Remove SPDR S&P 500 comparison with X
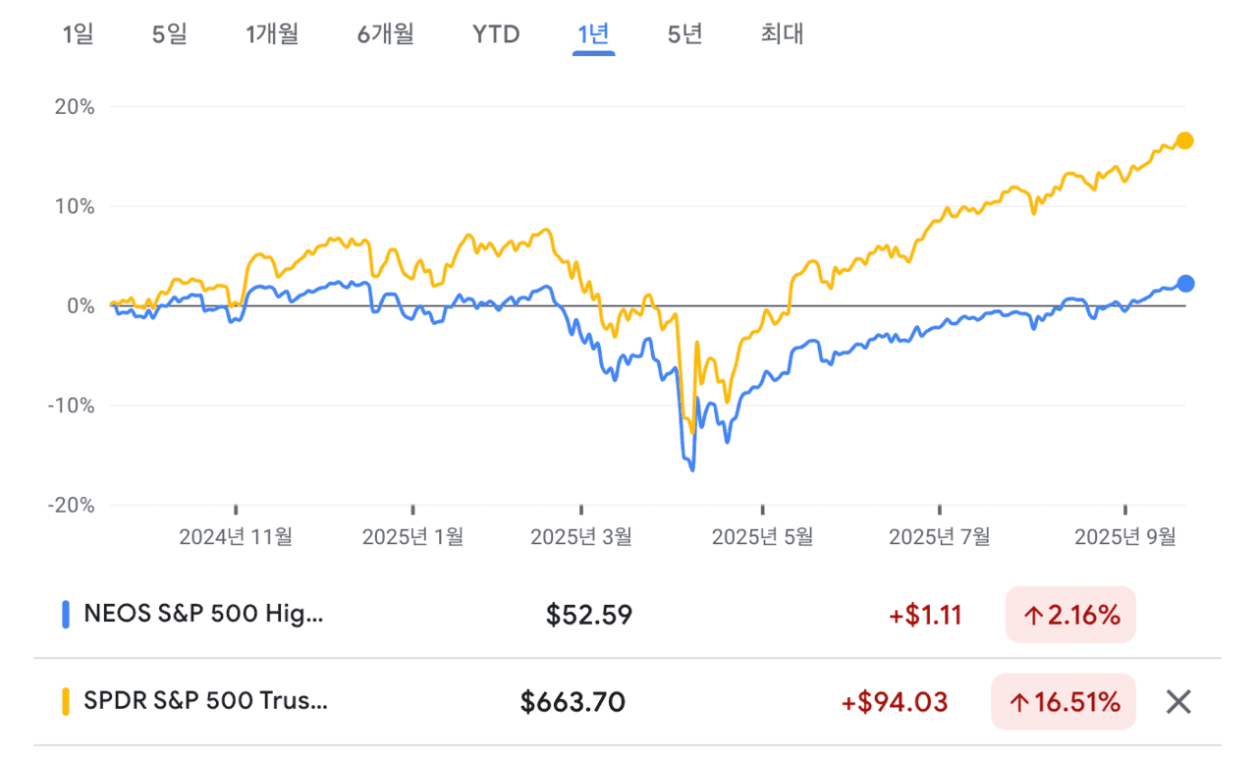The width and height of the screenshot is (1257, 763). [x=1178, y=702]
